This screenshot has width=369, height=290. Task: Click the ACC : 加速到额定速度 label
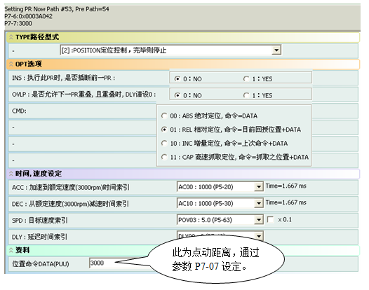click(x=71, y=187)
